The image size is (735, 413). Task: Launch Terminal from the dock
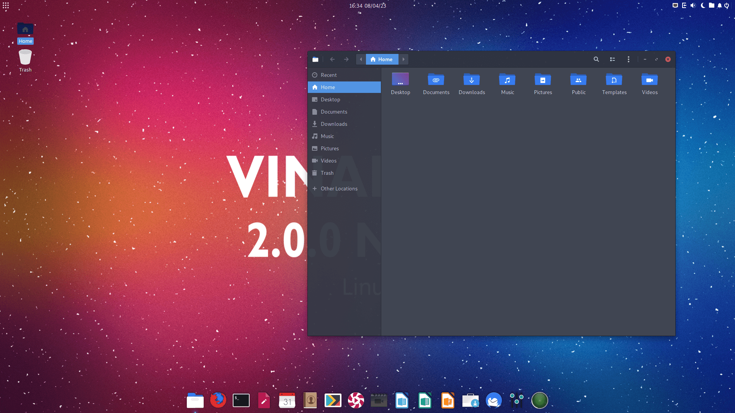pyautogui.click(x=241, y=400)
